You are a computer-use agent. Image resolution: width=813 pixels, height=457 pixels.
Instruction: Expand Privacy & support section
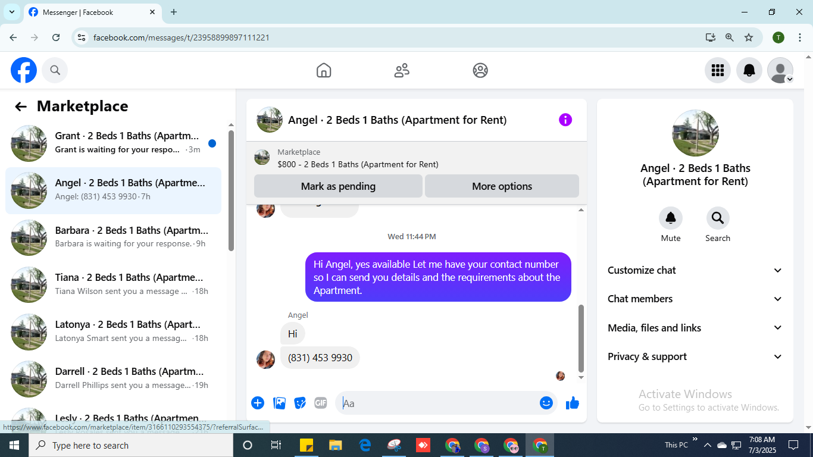coord(695,356)
